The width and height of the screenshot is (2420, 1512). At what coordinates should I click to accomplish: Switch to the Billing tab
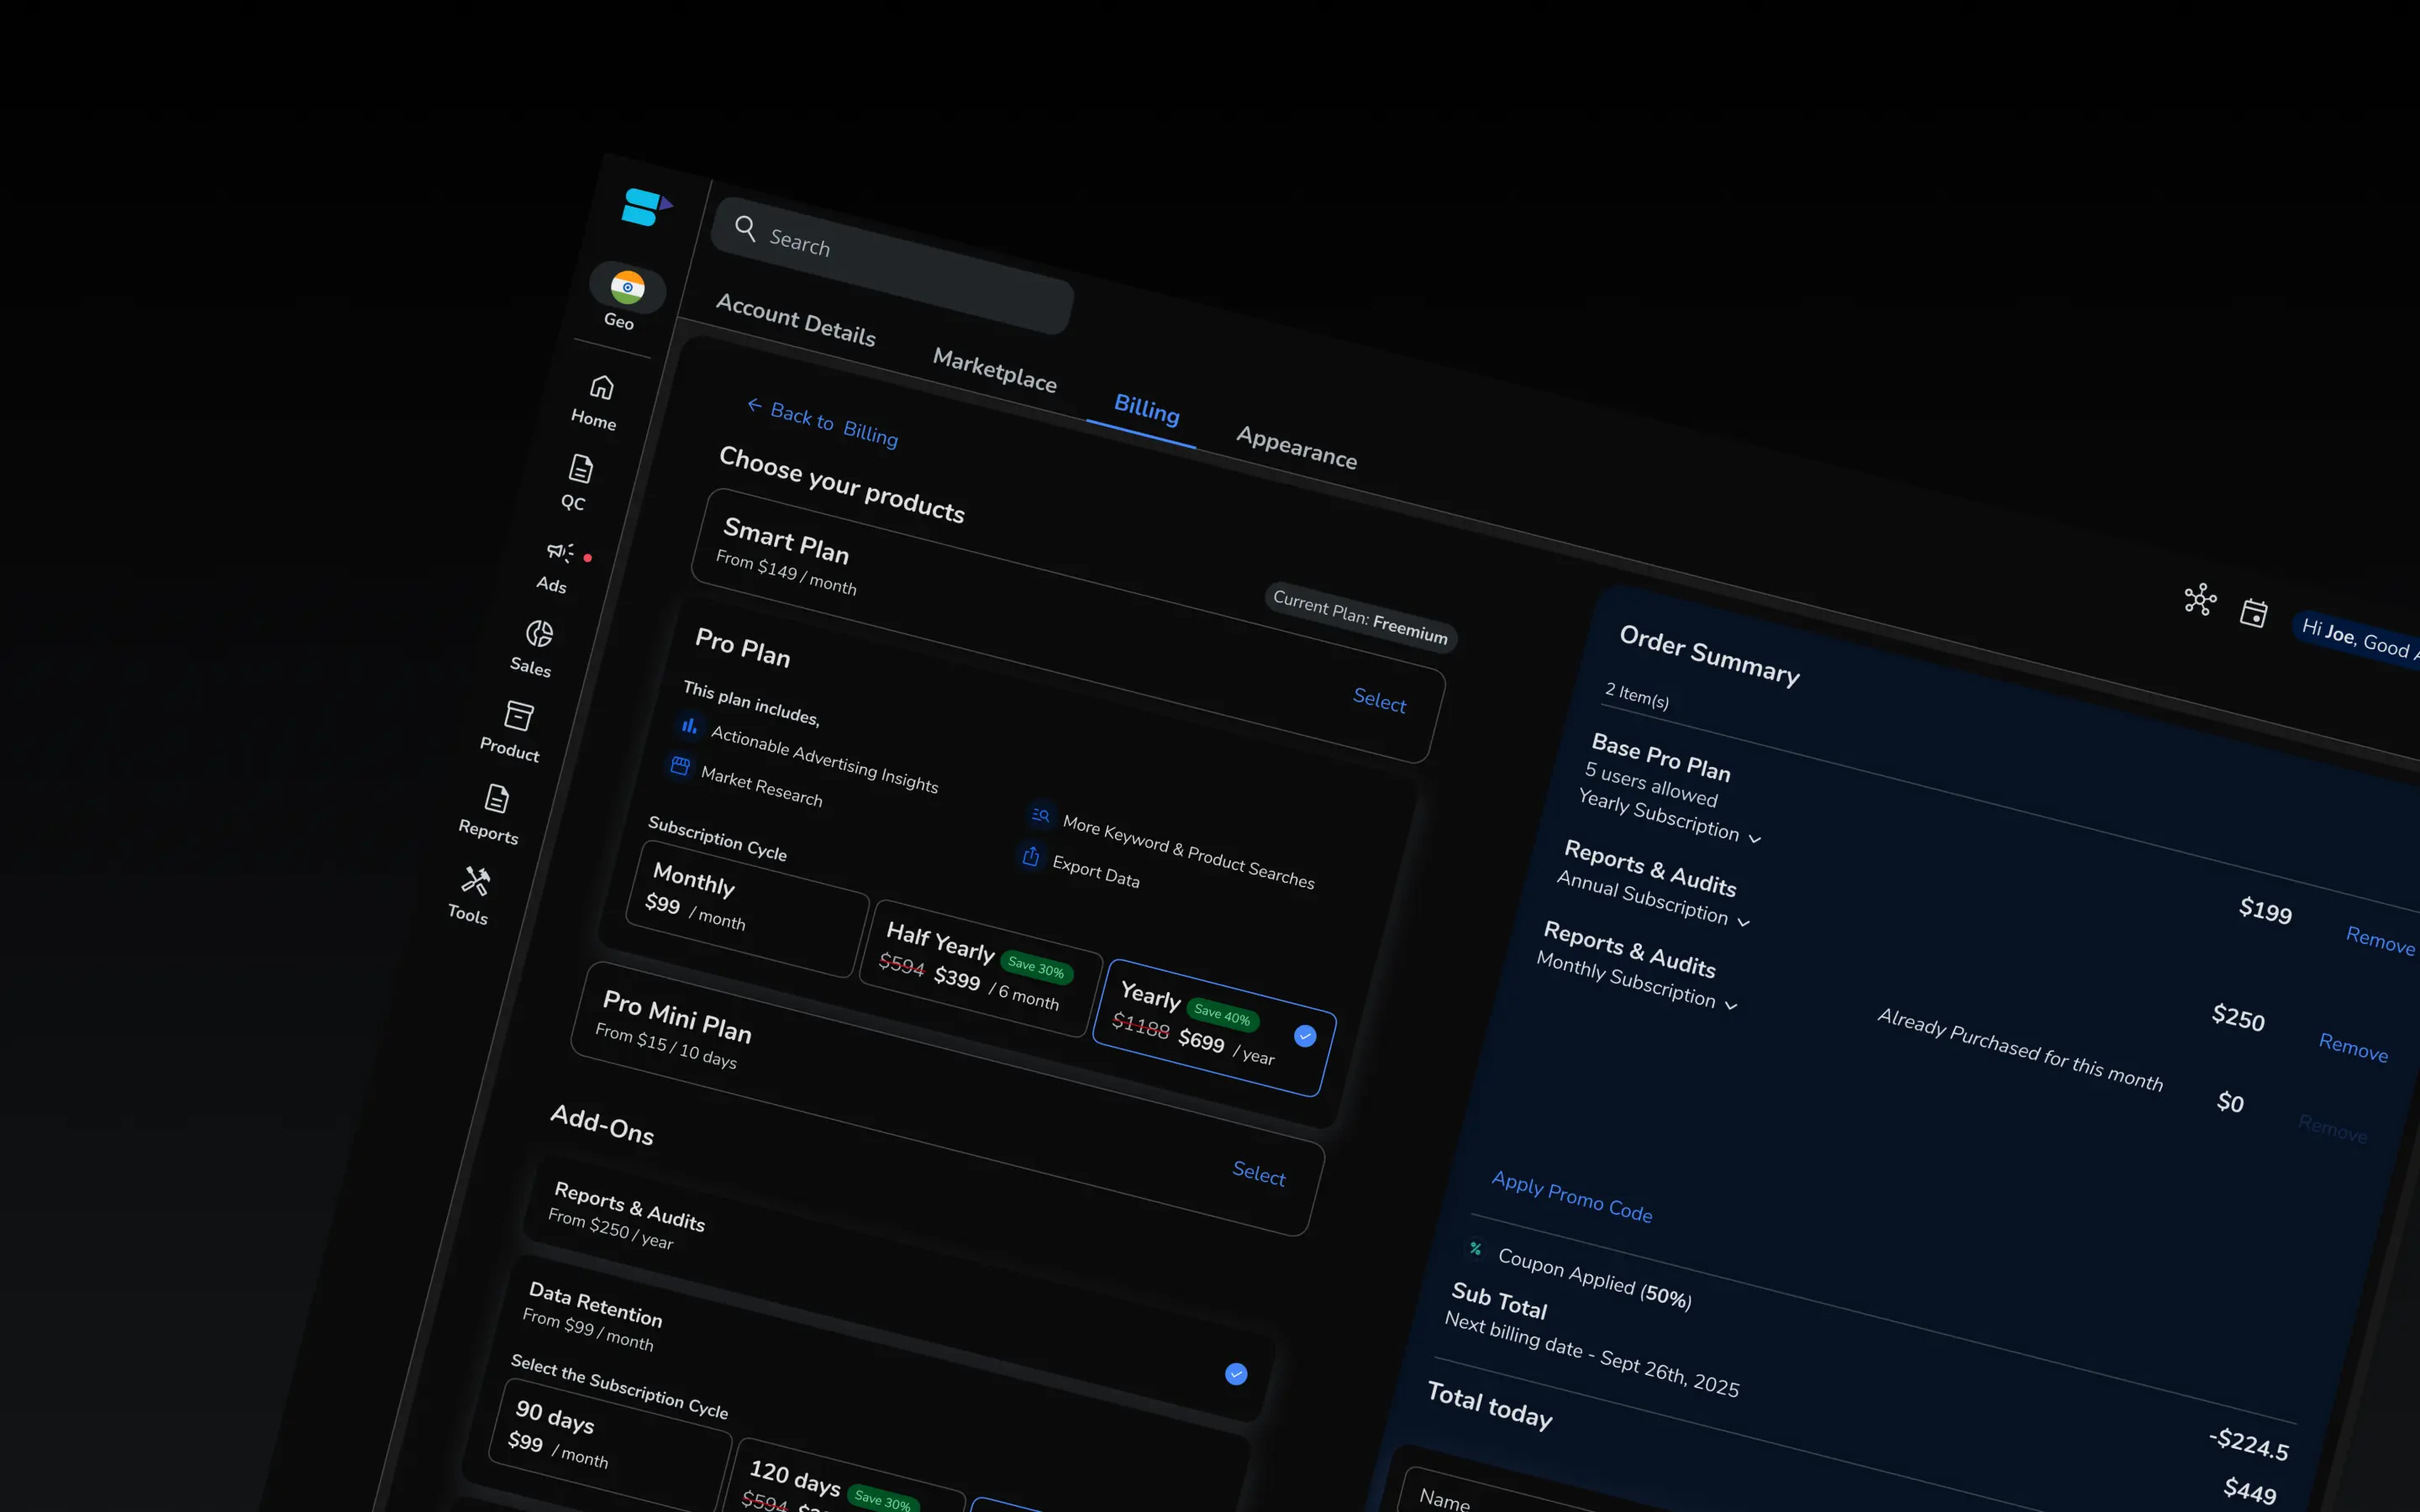click(1147, 409)
